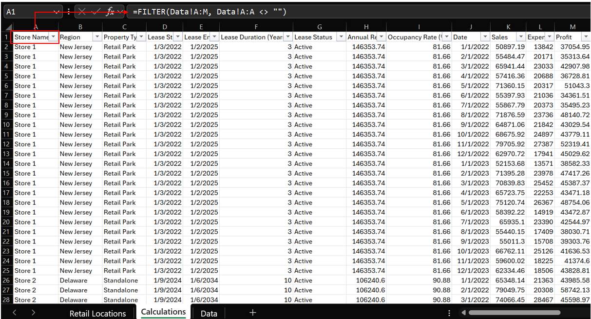Open the Profit column filter dropdown

(x=585, y=37)
